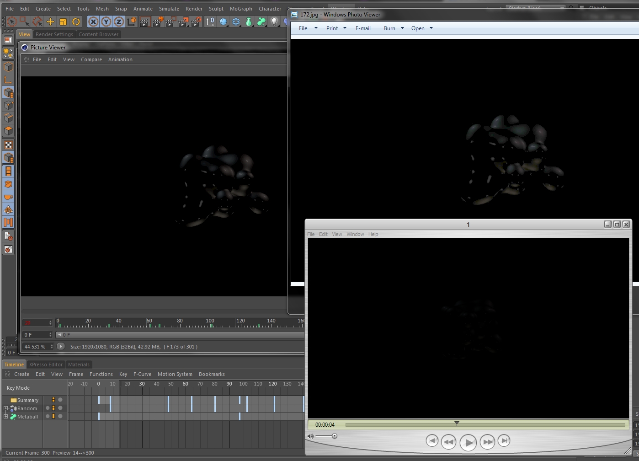
Task: Adjust the QuickTime volume slider
Action: tap(326, 436)
